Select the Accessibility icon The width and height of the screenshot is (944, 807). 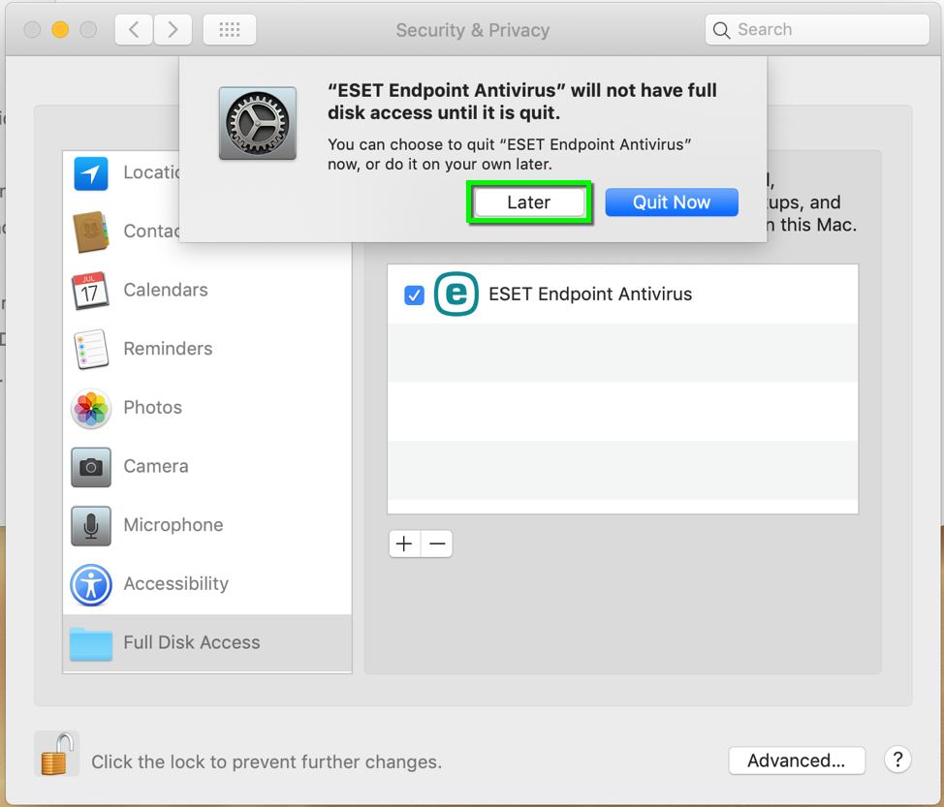tap(91, 584)
